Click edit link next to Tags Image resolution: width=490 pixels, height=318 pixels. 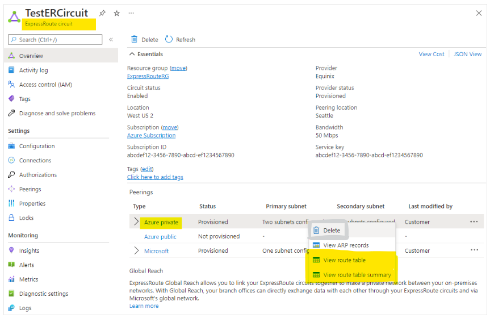pyautogui.click(x=147, y=169)
